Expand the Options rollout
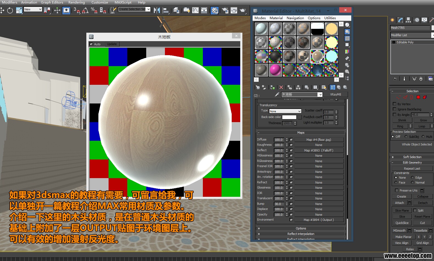Screen dimensions: 434x261 301,228
